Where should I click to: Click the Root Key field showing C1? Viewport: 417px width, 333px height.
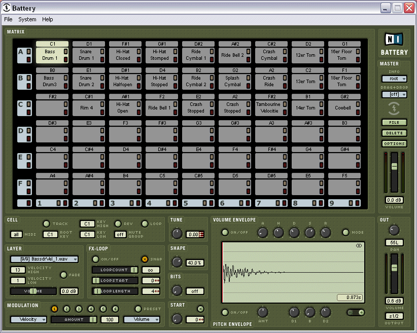tap(50, 234)
